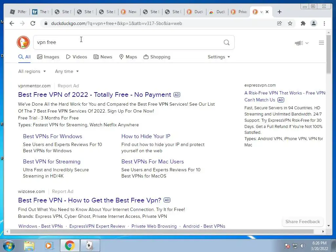Viewport: 336px width, 252px height.
Task: Click the scroll-down arrow of vertical scrollbar
Action: 328,226
